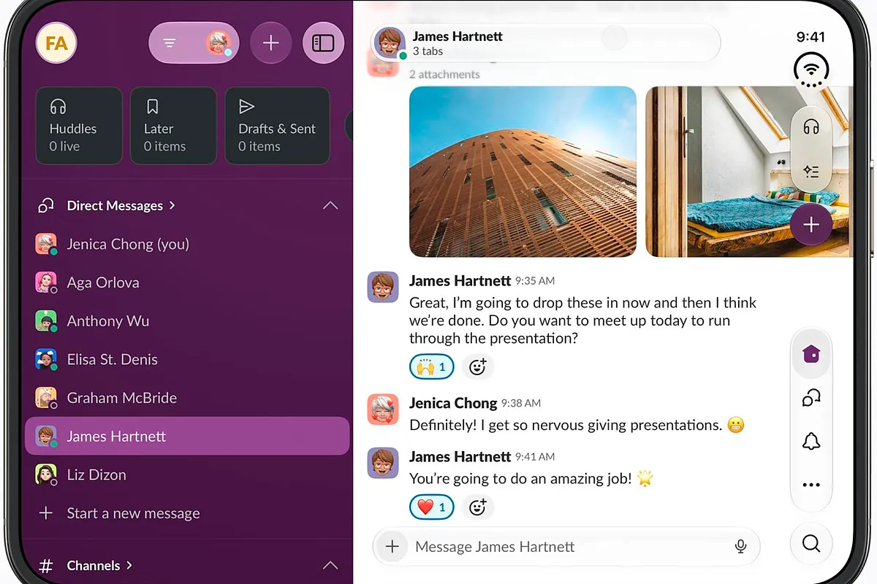
Task: Click James Hartnett's name at 9:35 AM
Action: pos(460,281)
